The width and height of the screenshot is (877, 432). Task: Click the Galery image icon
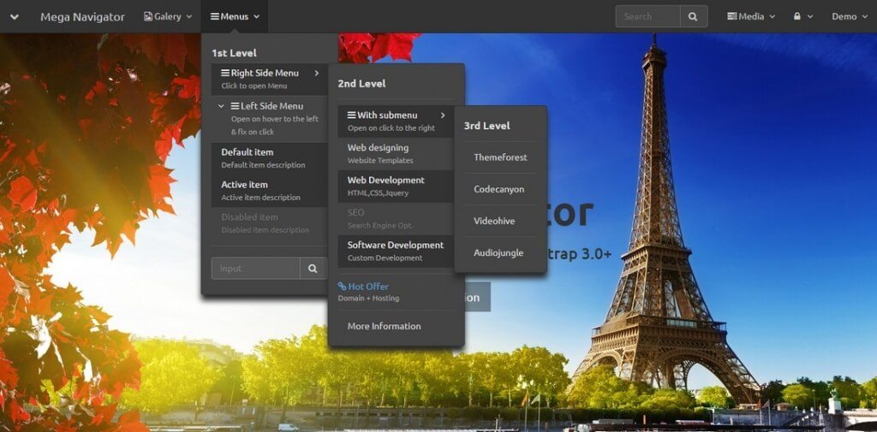148,16
